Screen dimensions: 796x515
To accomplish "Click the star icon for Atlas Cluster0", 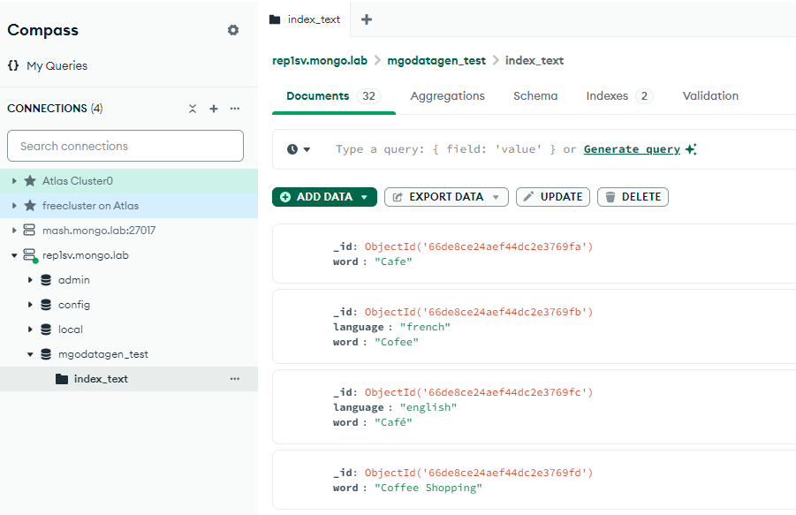I will click(30, 180).
